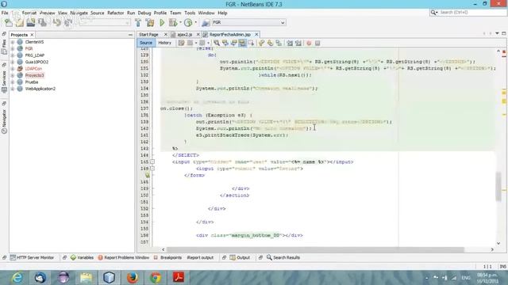The height and width of the screenshot is (285, 508).
Task: Open the Report output window
Action: point(201,257)
